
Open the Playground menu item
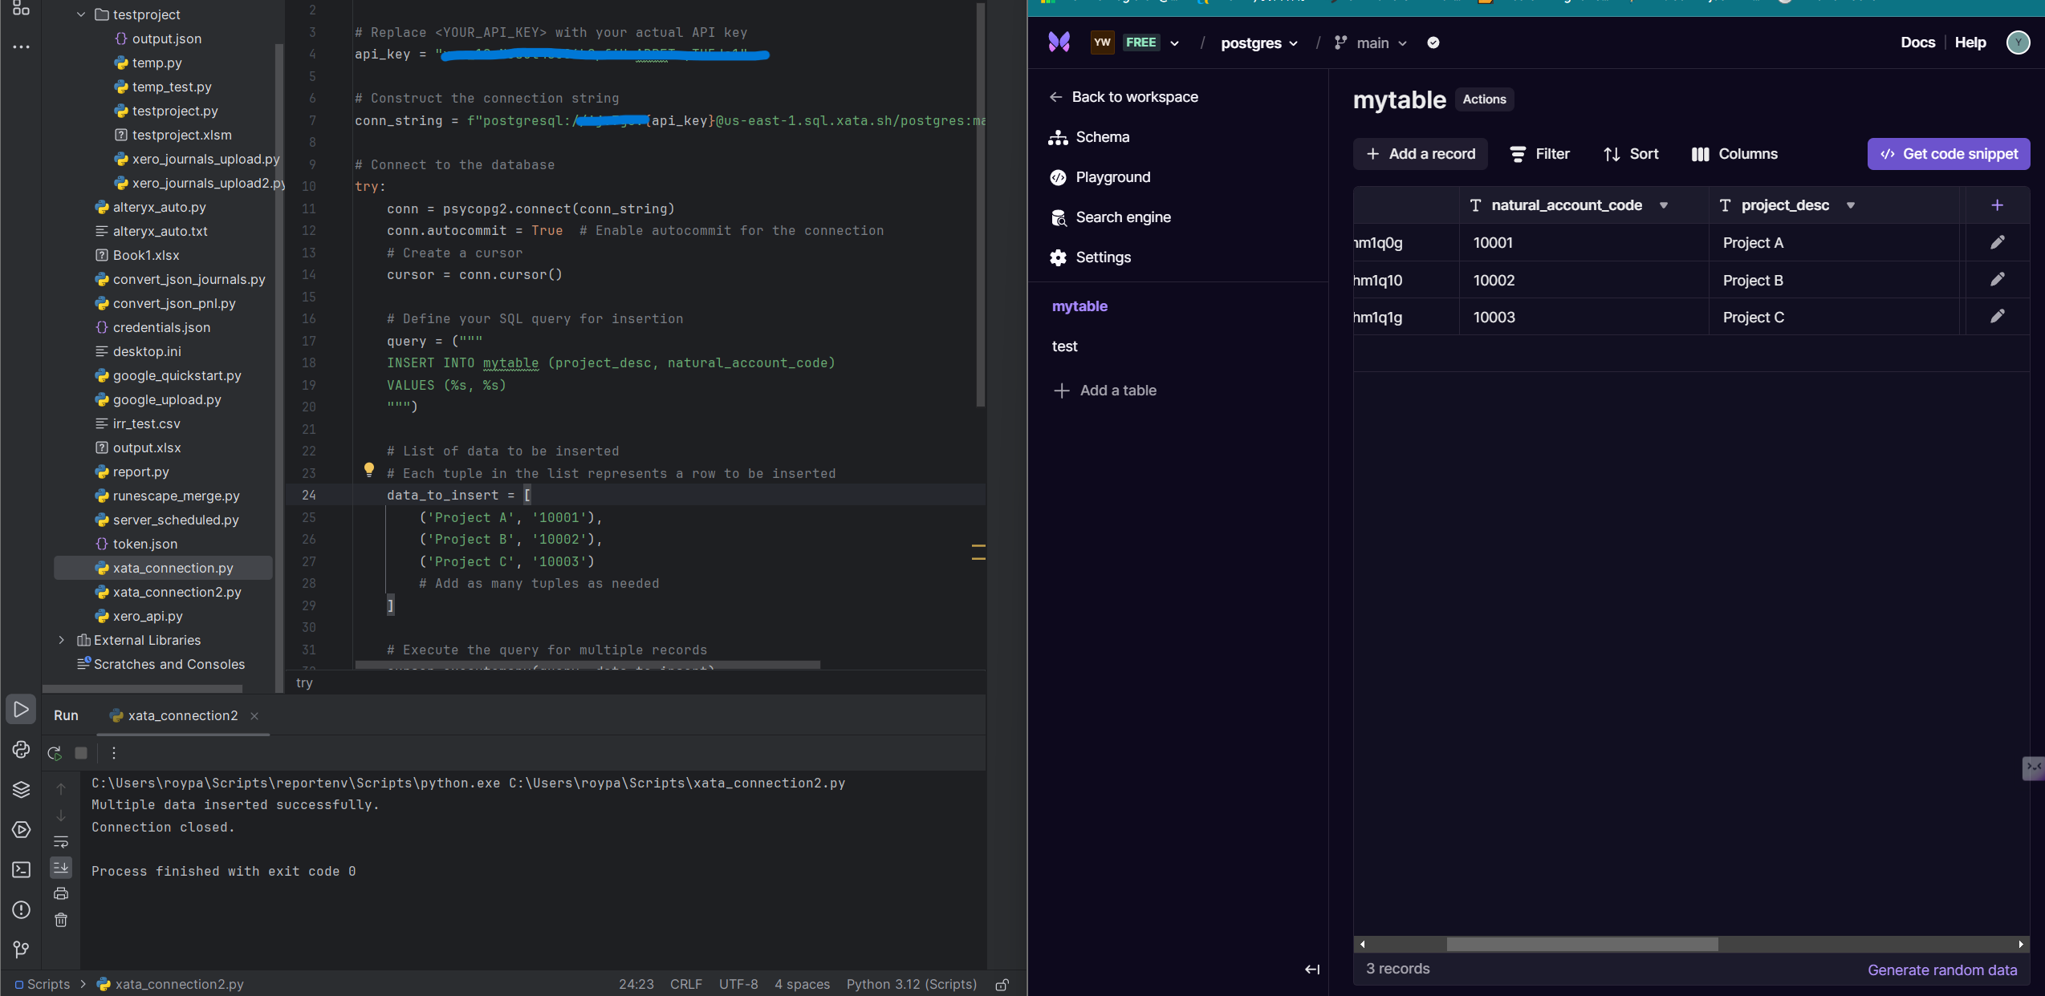pyautogui.click(x=1112, y=177)
